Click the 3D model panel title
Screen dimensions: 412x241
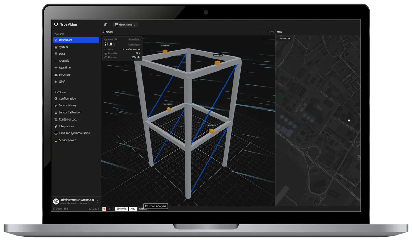click(108, 32)
